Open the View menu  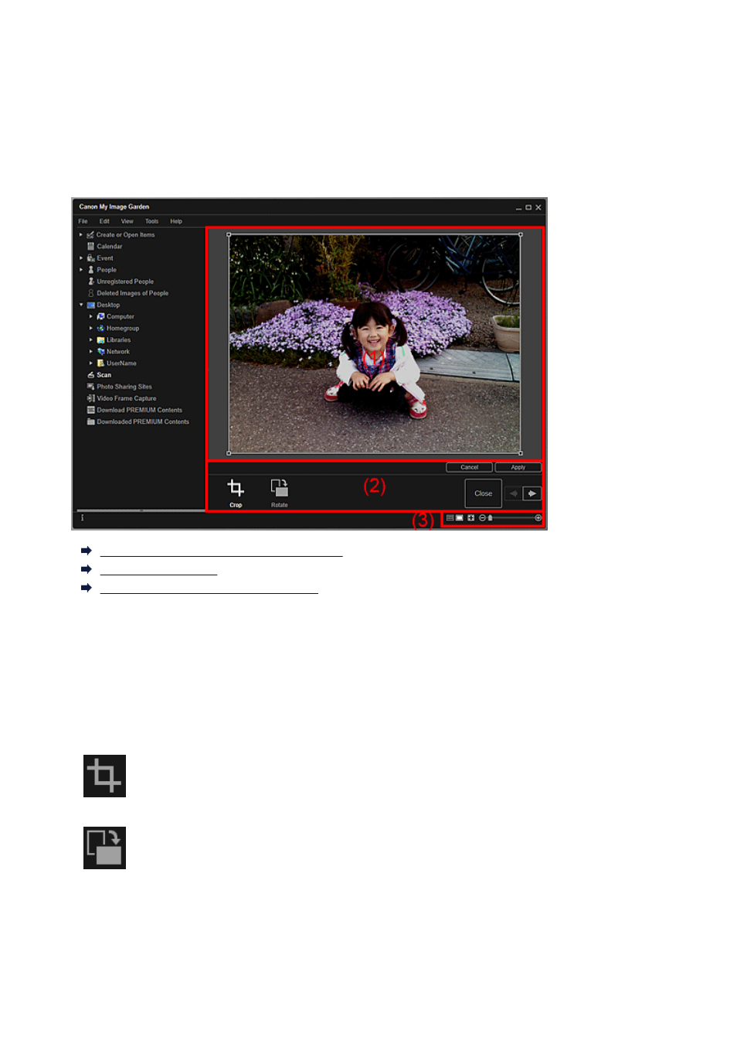click(127, 221)
